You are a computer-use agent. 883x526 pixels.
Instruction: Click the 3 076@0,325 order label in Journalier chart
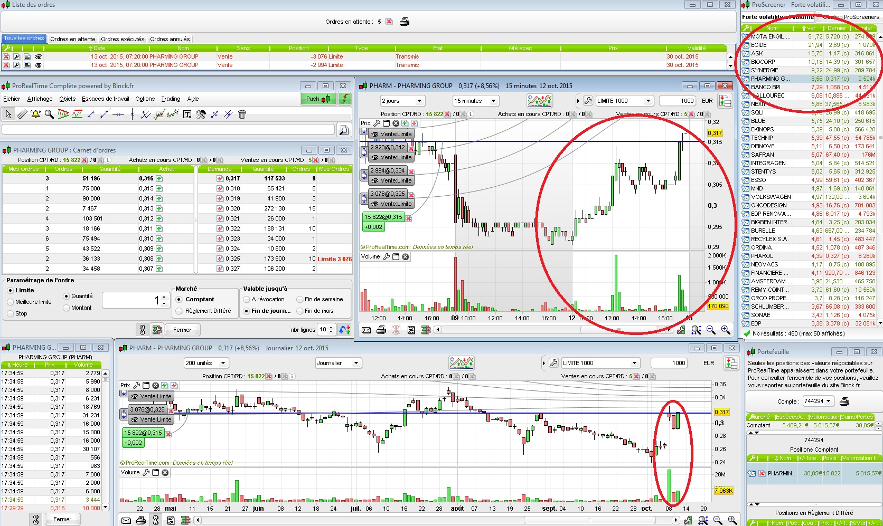147,409
